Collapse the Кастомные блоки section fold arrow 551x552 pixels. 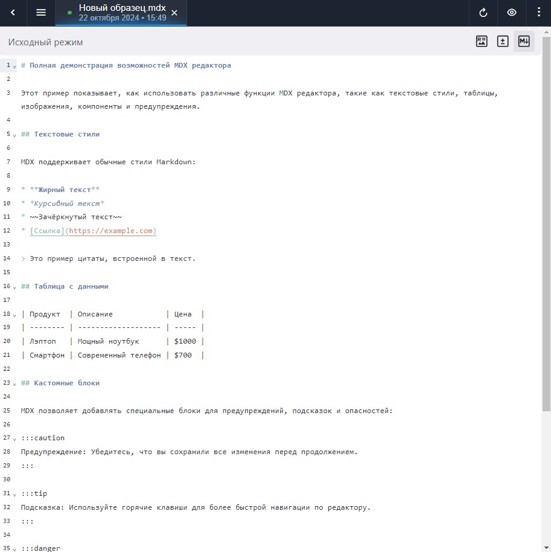click(14, 384)
